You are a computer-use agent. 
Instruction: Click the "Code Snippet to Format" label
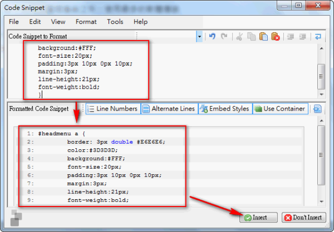tap(38, 36)
